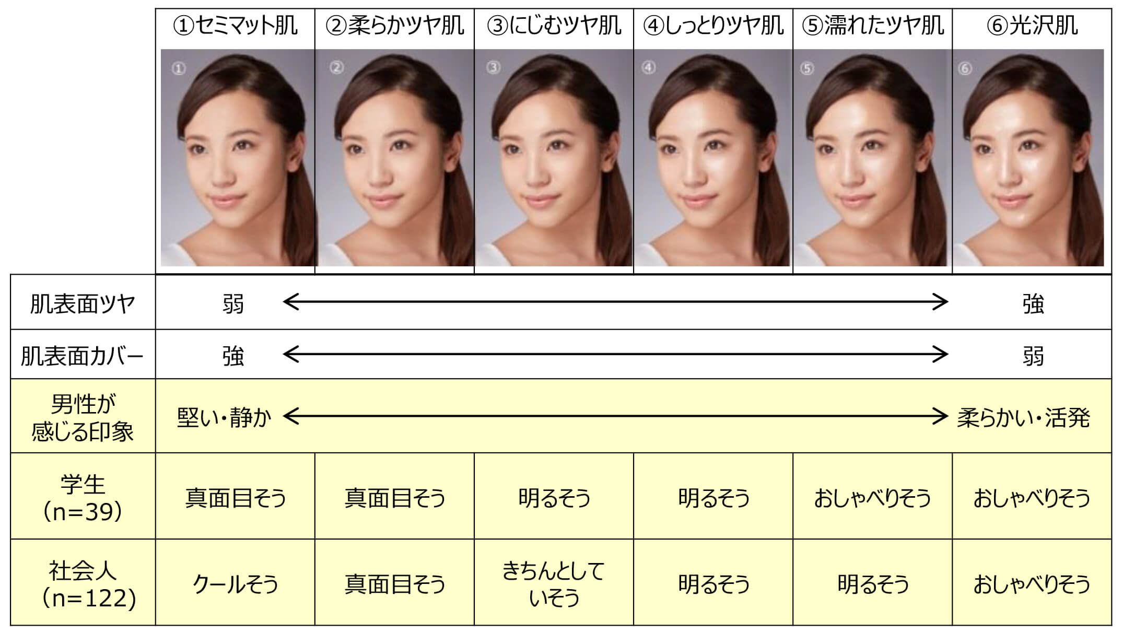Click 明るそう in 社会人 row under ④しっとりツヤ肌
The height and width of the screenshot is (633, 1123).
point(713,584)
